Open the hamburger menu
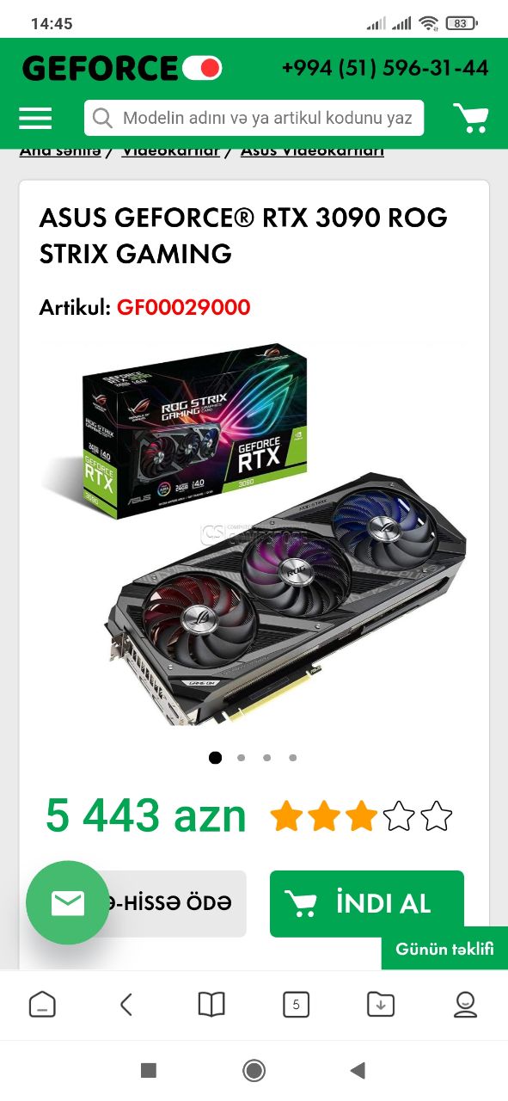Image resolution: width=508 pixels, height=1101 pixels. pos(35,118)
